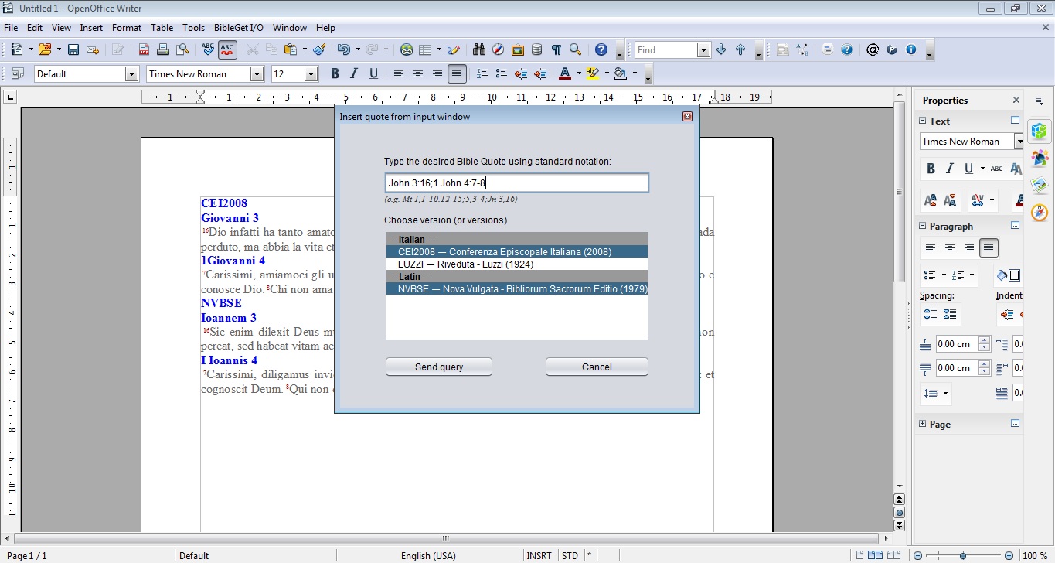
Task: Collapse the Text section in Properties
Action: pyautogui.click(x=922, y=121)
